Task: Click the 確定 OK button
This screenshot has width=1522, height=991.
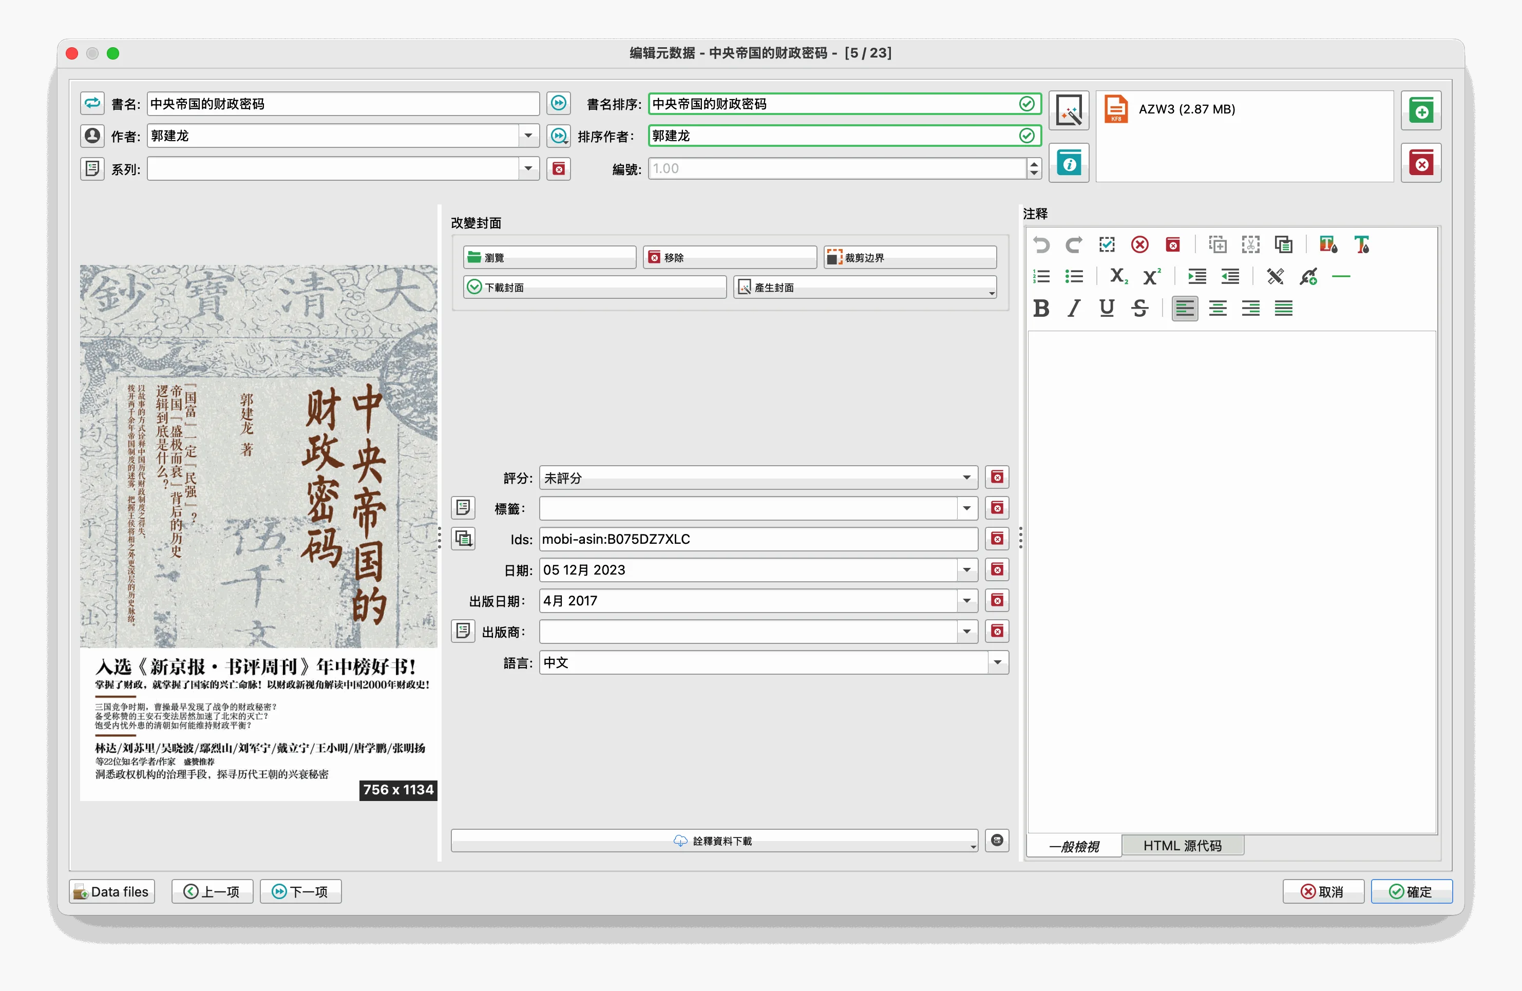Action: pos(1412,892)
